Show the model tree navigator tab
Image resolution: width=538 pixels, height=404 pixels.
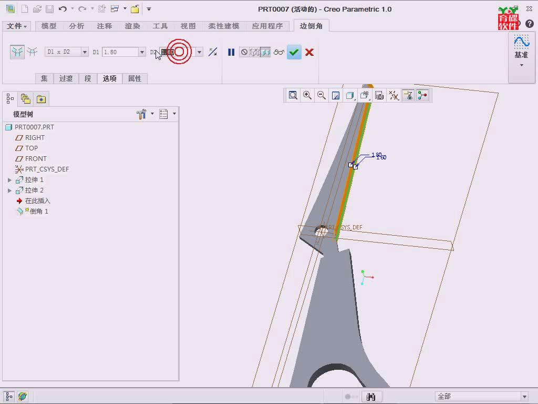(x=10, y=99)
